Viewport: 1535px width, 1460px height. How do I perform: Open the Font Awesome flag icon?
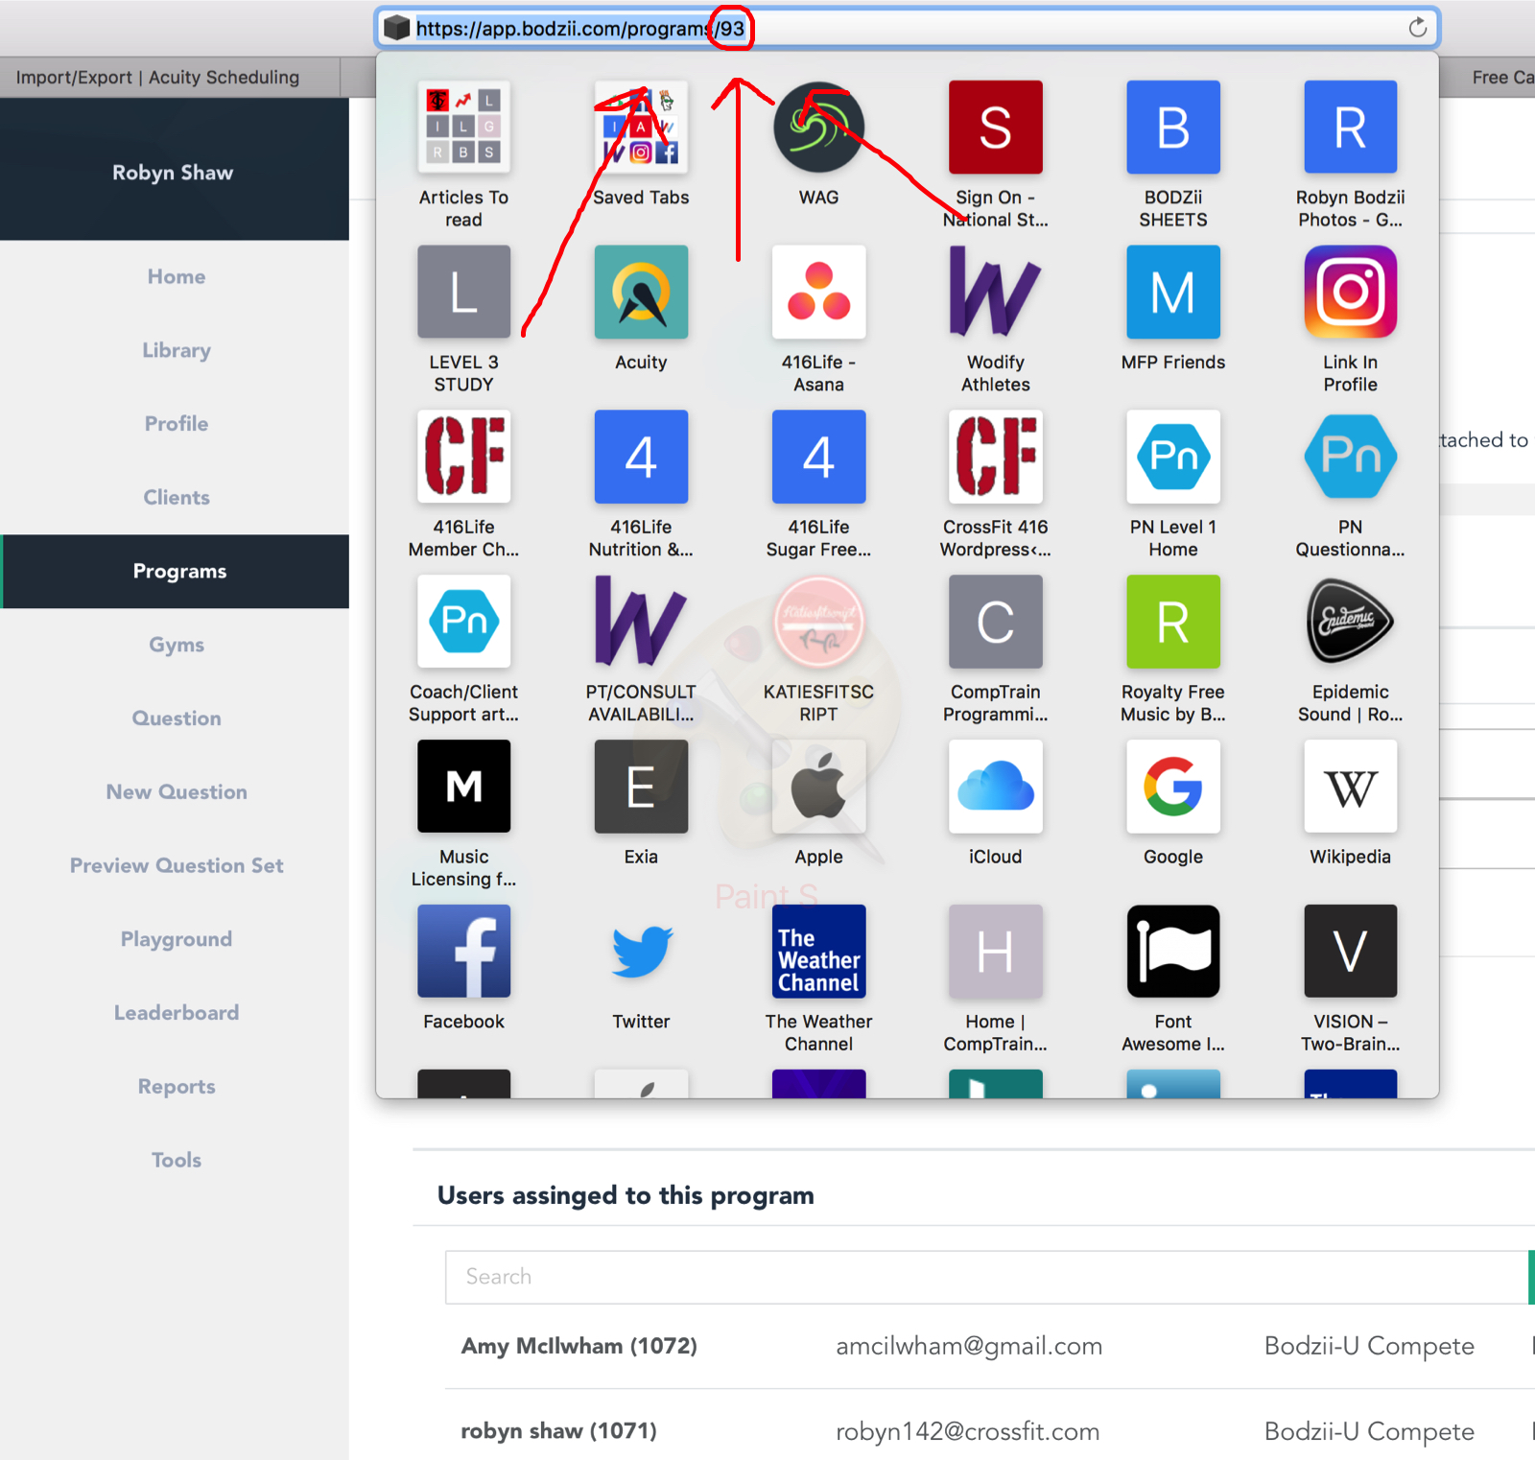pos(1172,952)
